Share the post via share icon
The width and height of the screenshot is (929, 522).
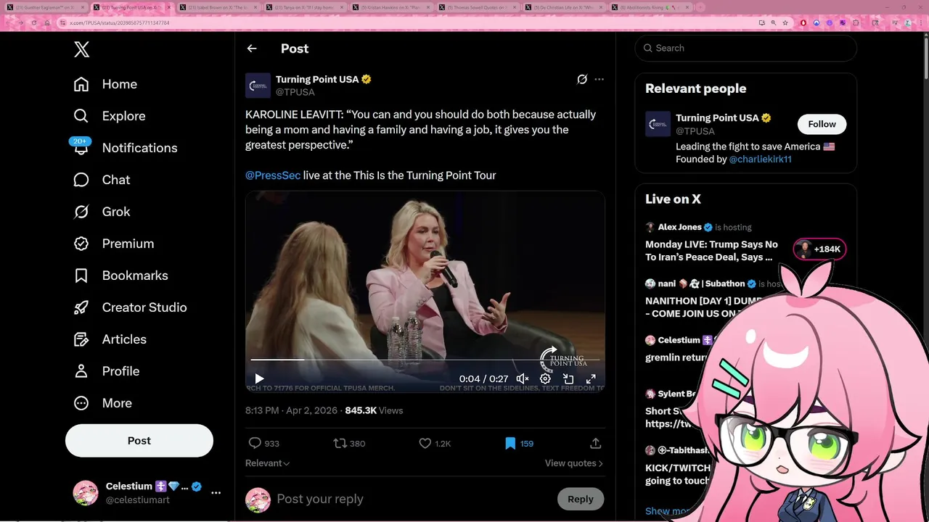[595, 443]
